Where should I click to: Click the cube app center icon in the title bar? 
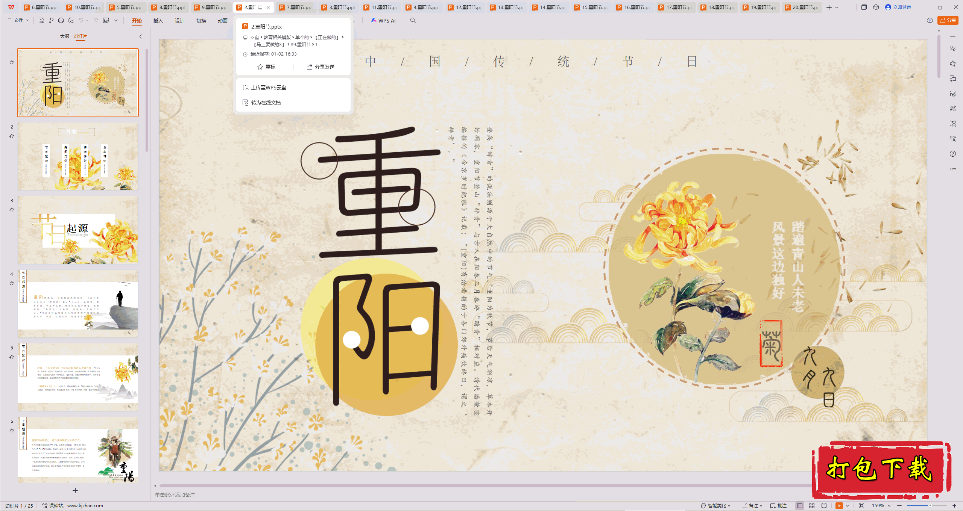pos(876,7)
